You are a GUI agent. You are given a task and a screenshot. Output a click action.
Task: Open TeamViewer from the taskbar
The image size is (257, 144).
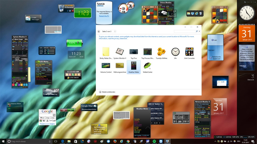[161, 141]
